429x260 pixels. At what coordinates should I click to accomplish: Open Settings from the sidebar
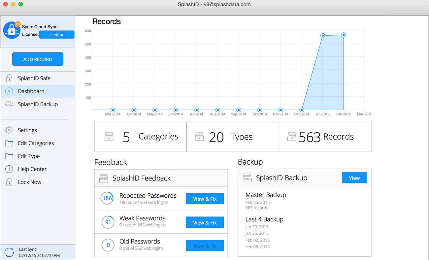tap(38, 130)
